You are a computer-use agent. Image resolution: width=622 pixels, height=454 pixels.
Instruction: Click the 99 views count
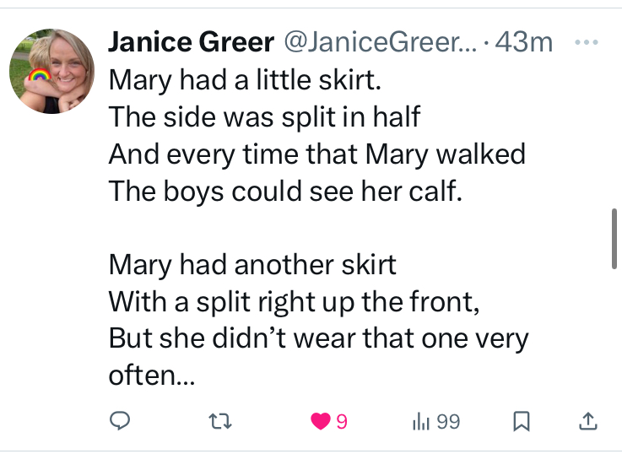448,421
